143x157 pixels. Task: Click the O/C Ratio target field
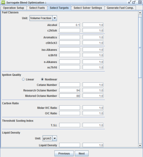click(69, 113)
